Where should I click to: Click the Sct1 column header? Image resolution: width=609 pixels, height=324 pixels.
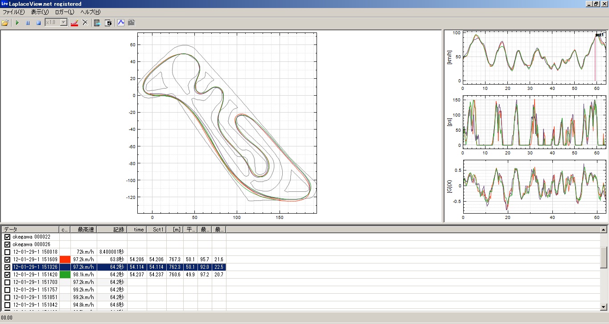point(156,230)
